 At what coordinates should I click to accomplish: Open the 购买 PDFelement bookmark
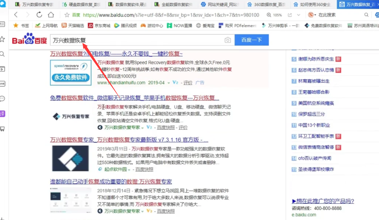coord(237,25)
